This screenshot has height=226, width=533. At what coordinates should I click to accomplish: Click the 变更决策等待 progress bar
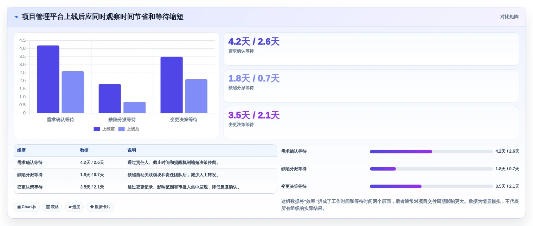click(x=431, y=186)
